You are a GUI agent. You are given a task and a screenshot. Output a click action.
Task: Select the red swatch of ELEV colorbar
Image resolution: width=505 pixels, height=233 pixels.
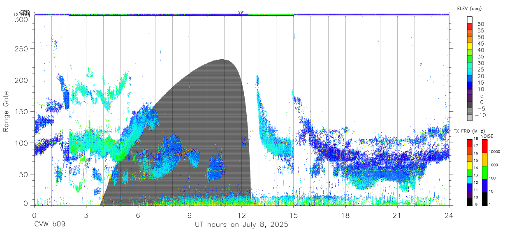[x=470, y=26]
